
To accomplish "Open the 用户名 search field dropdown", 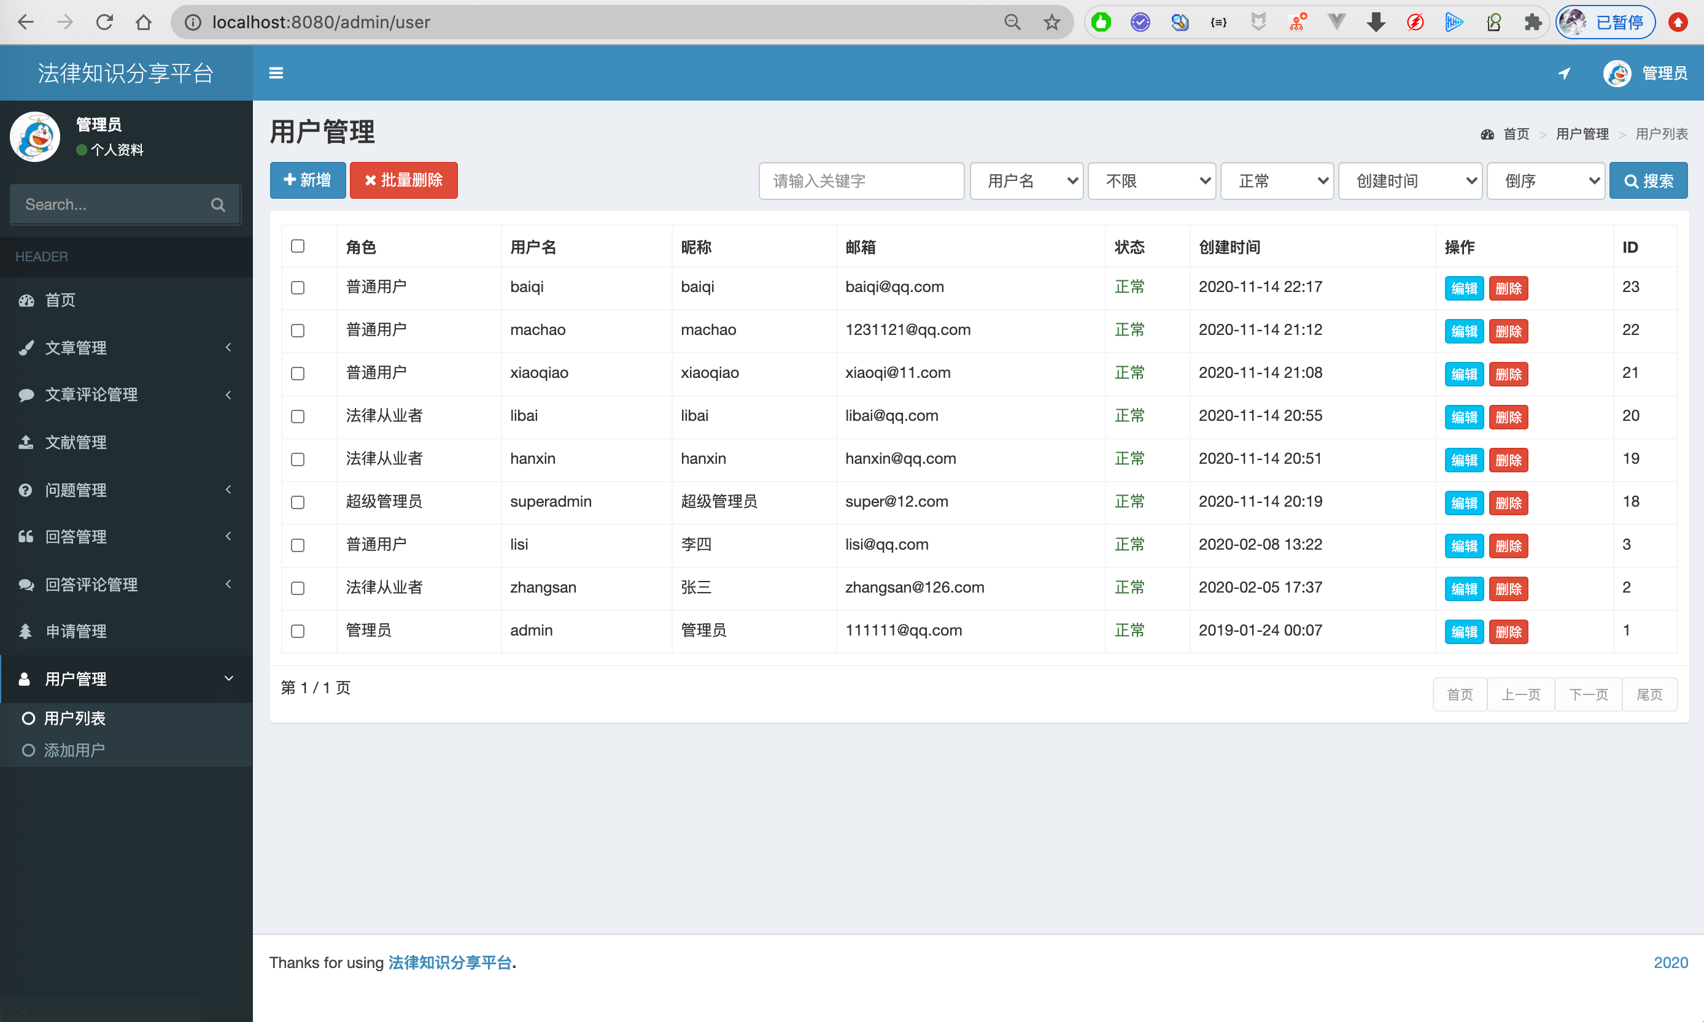I will pyautogui.click(x=1026, y=180).
